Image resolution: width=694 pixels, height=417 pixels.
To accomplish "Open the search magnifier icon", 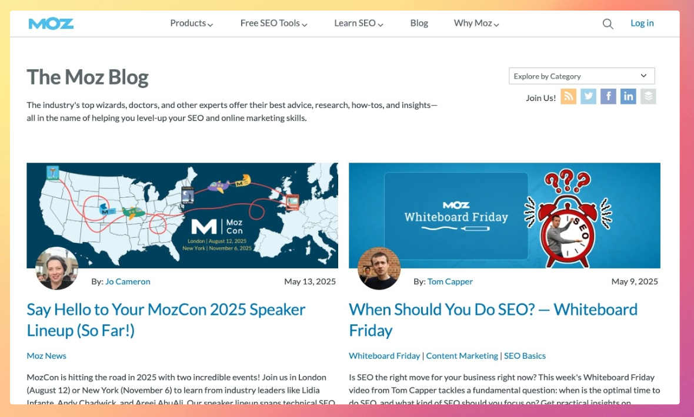I will (608, 24).
